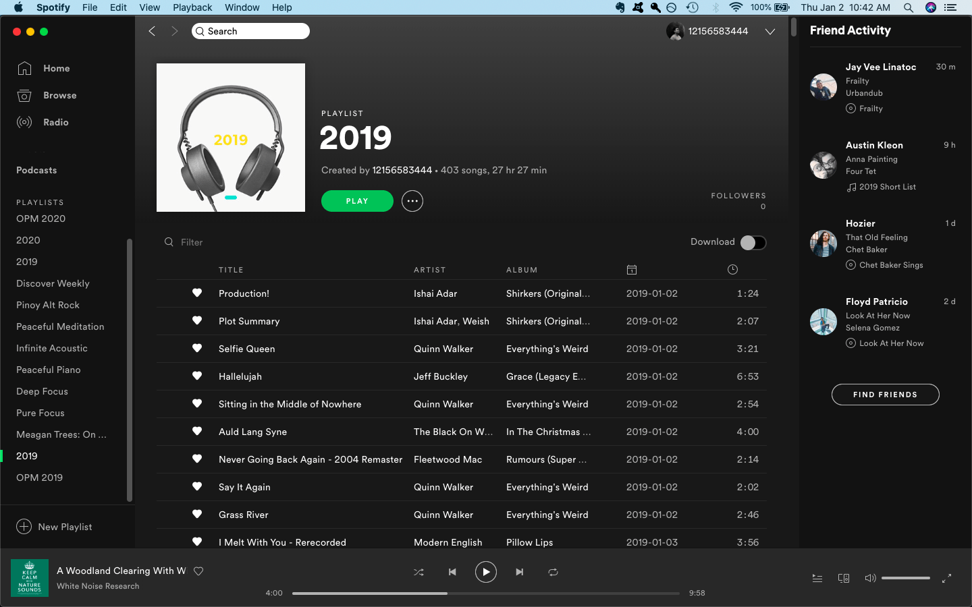Seek in the track progress bar
Screen dimensions: 972x607
coord(485,594)
